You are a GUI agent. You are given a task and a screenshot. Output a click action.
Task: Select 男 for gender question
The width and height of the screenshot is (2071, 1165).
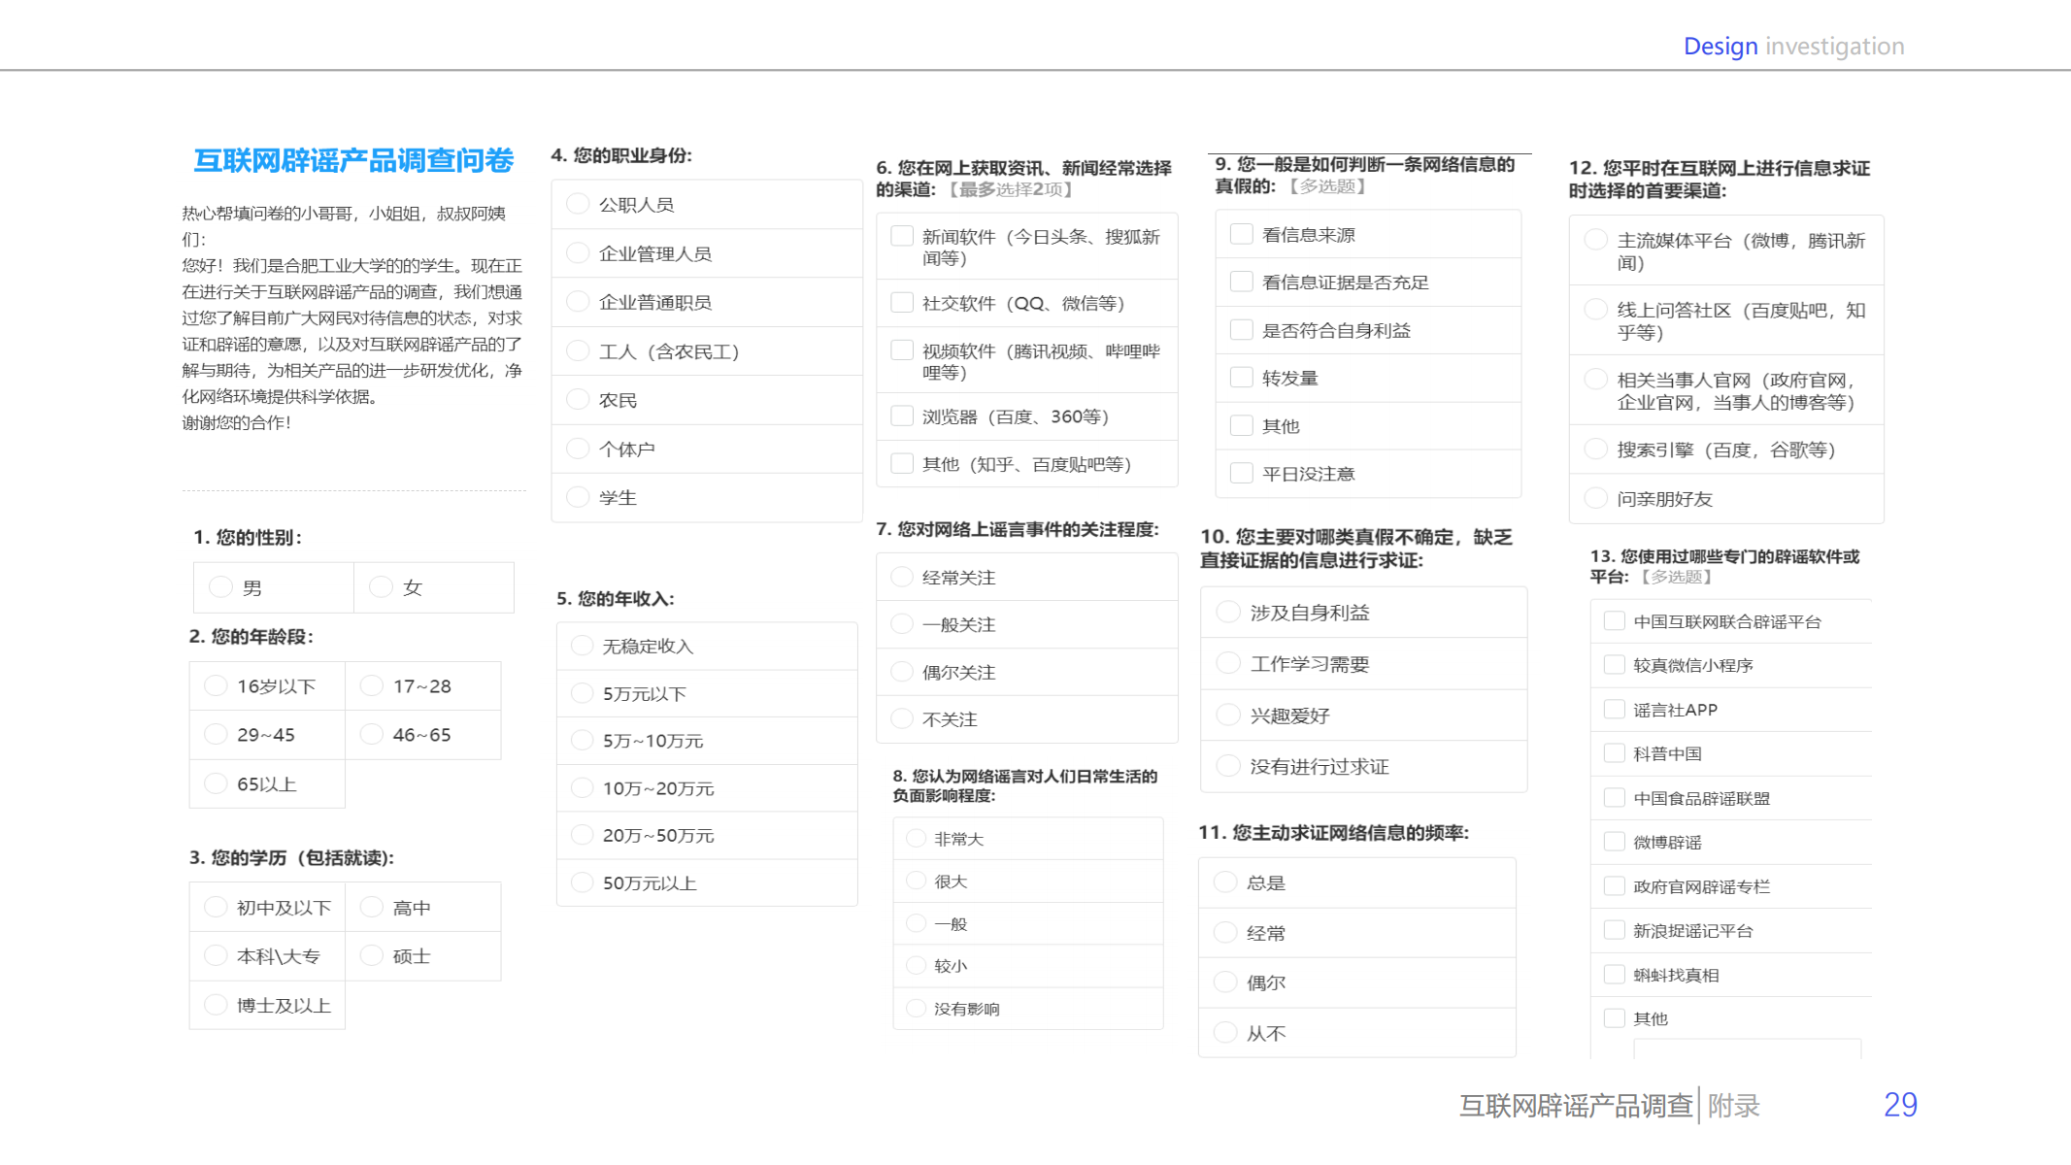[219, 586]
